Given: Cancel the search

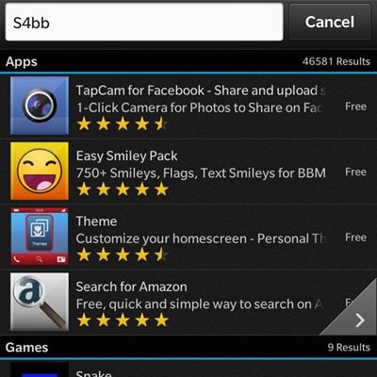Looking at the screenshot, I should pos(330,22).
